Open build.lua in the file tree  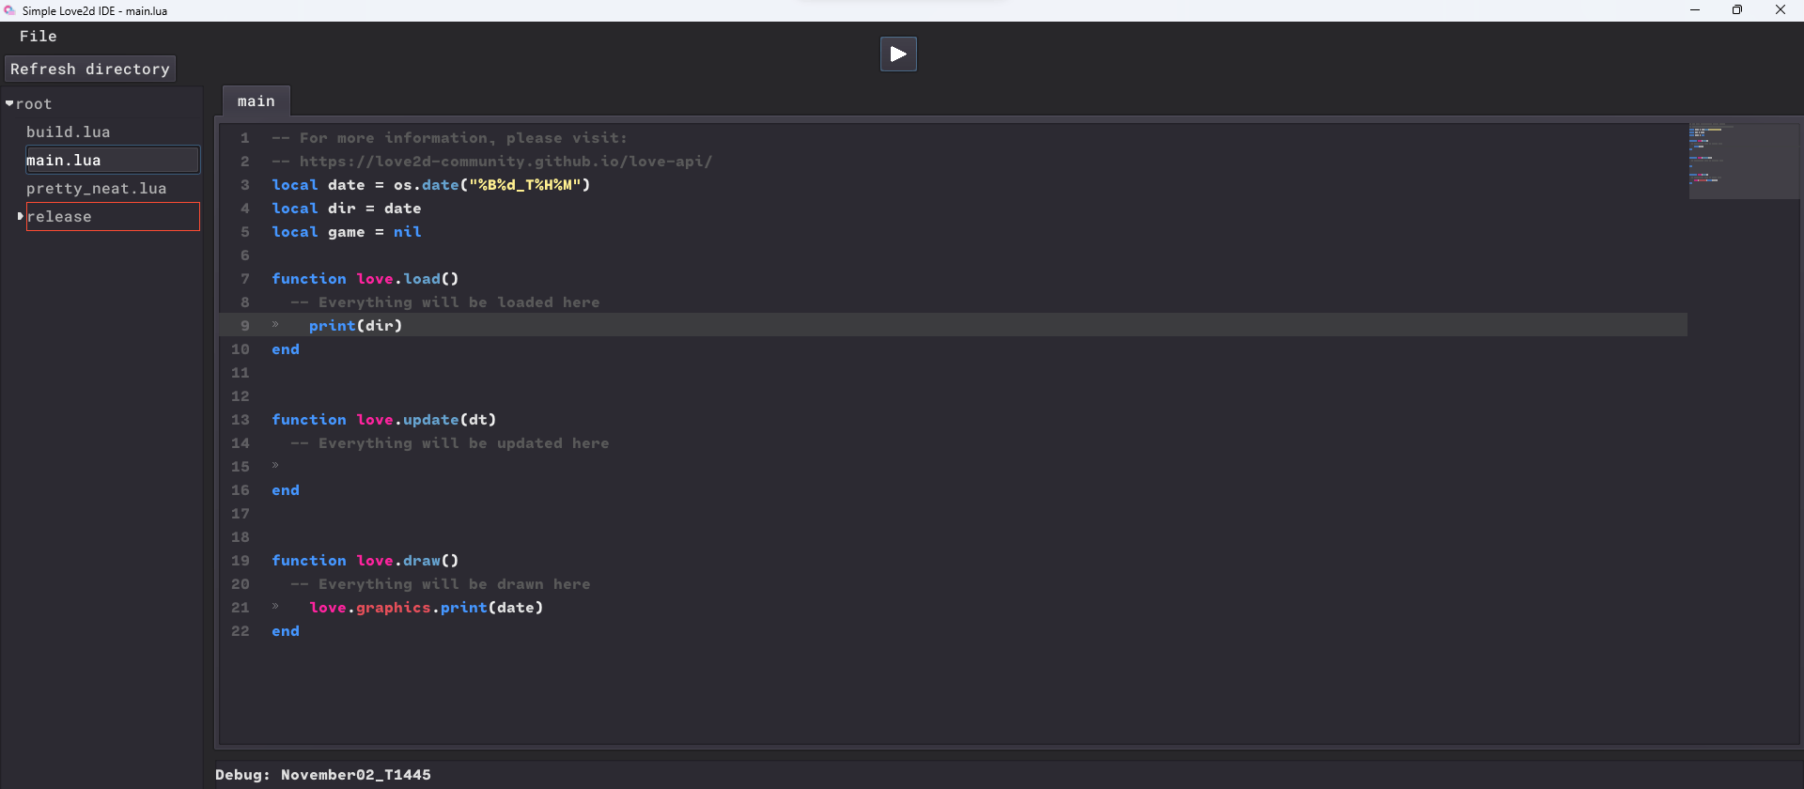(68, 132)
